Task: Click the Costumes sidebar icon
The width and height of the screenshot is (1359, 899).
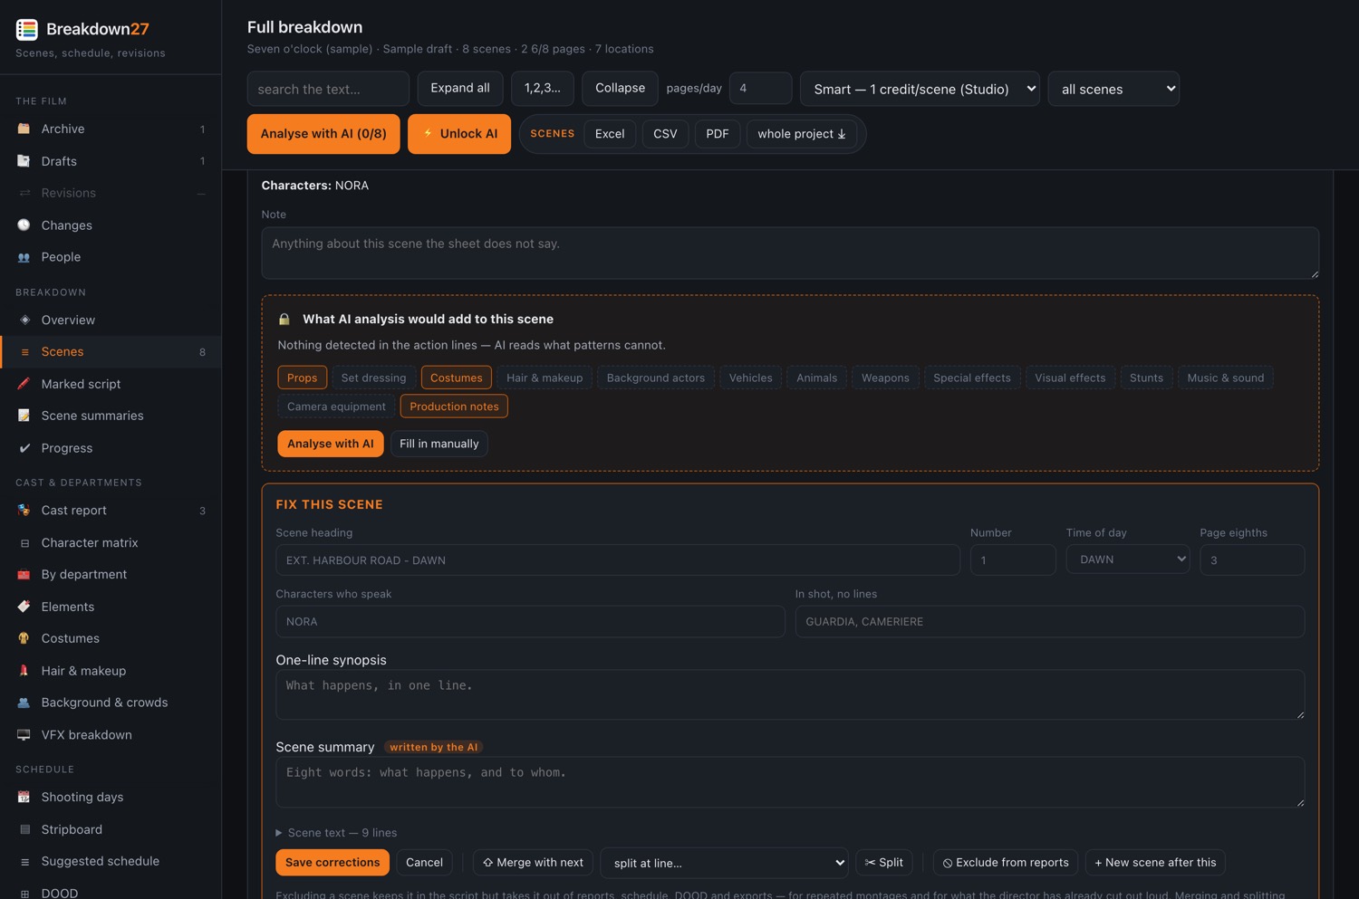Action: click(24, 638)
